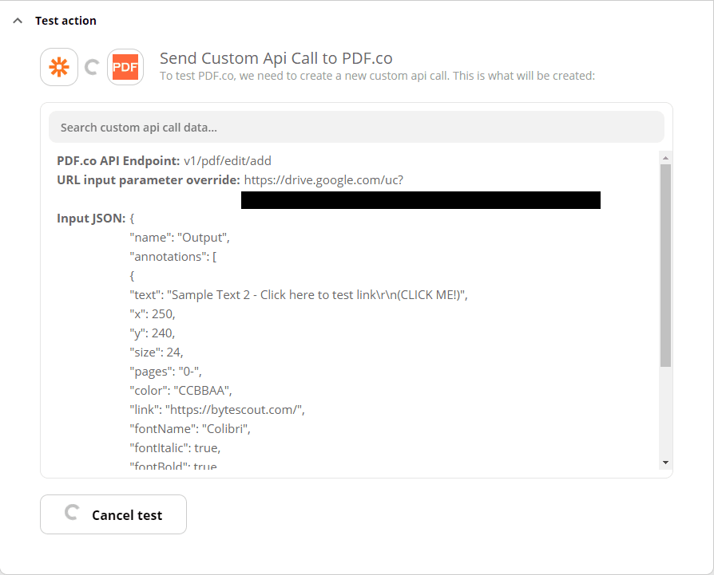
Task: Click the URL input parameter override label
Action: click(x=149, y=179)
